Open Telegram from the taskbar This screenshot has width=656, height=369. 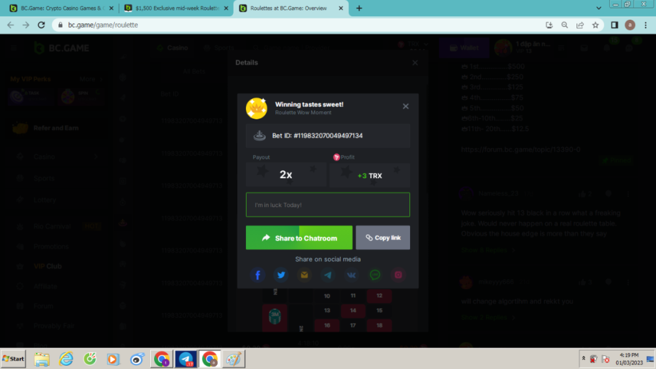pyautogui.click(x=186, y=359)
